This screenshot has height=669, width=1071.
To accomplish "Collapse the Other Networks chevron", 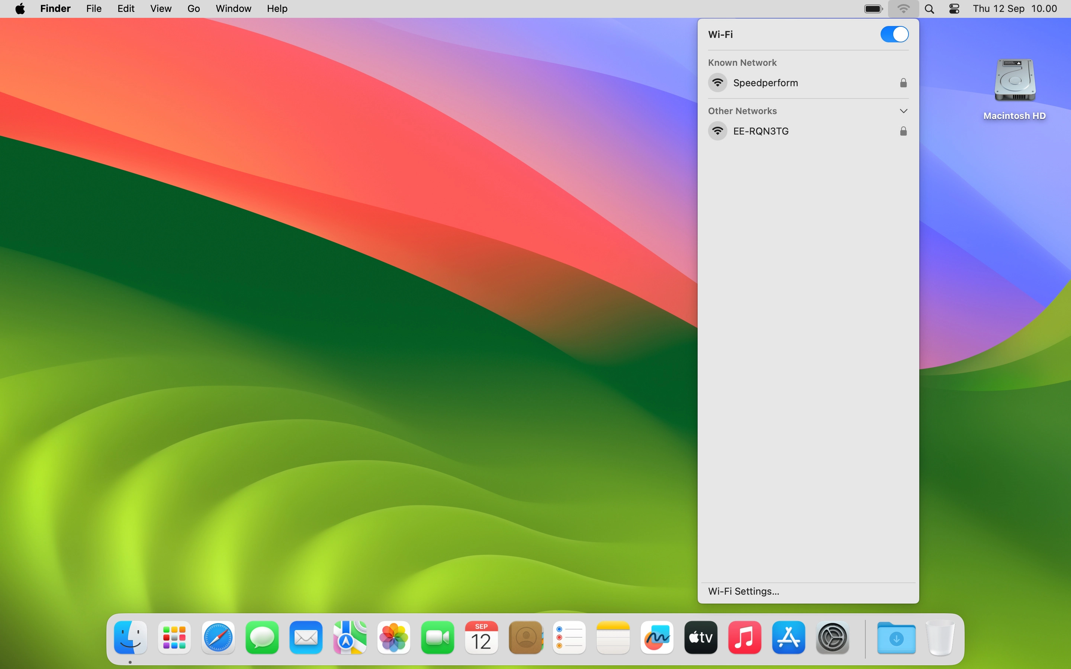I will pos(903,111).
